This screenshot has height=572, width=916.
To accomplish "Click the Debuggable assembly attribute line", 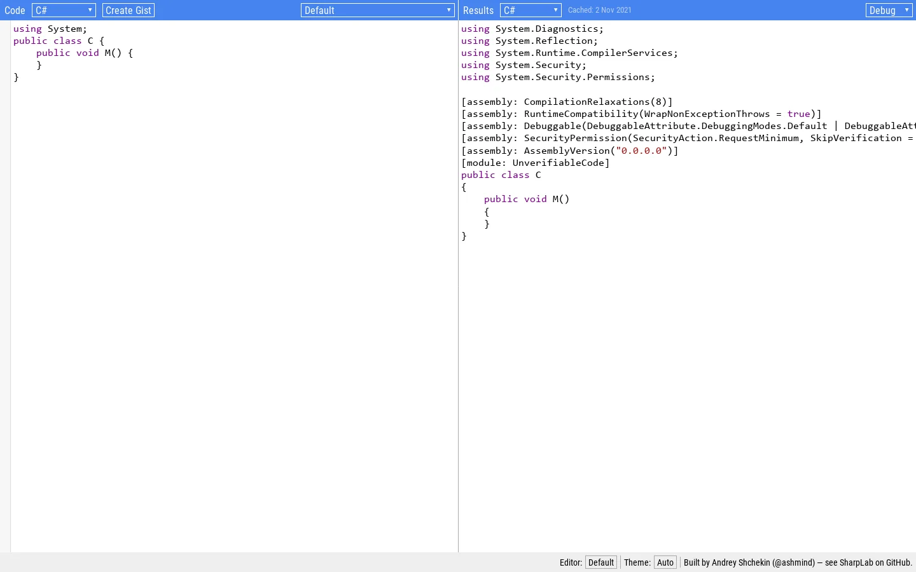I will tap(688, 126).
